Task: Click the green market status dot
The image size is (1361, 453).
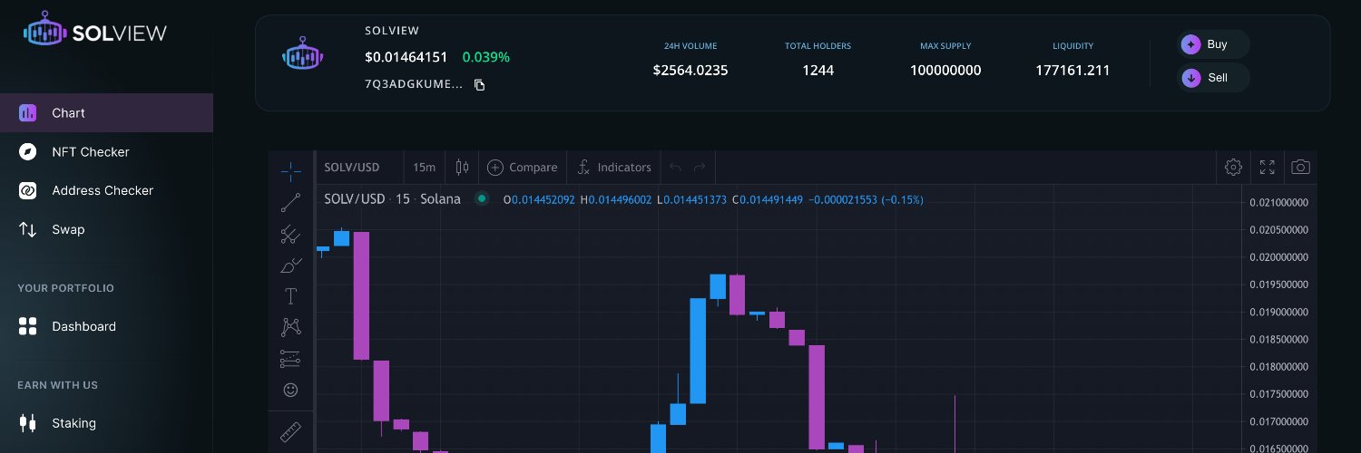Action: 482,198
